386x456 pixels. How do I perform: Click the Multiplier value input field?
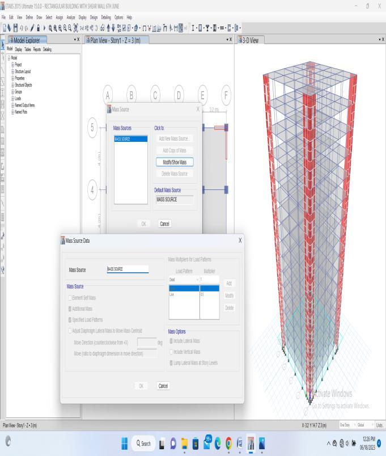210,280
